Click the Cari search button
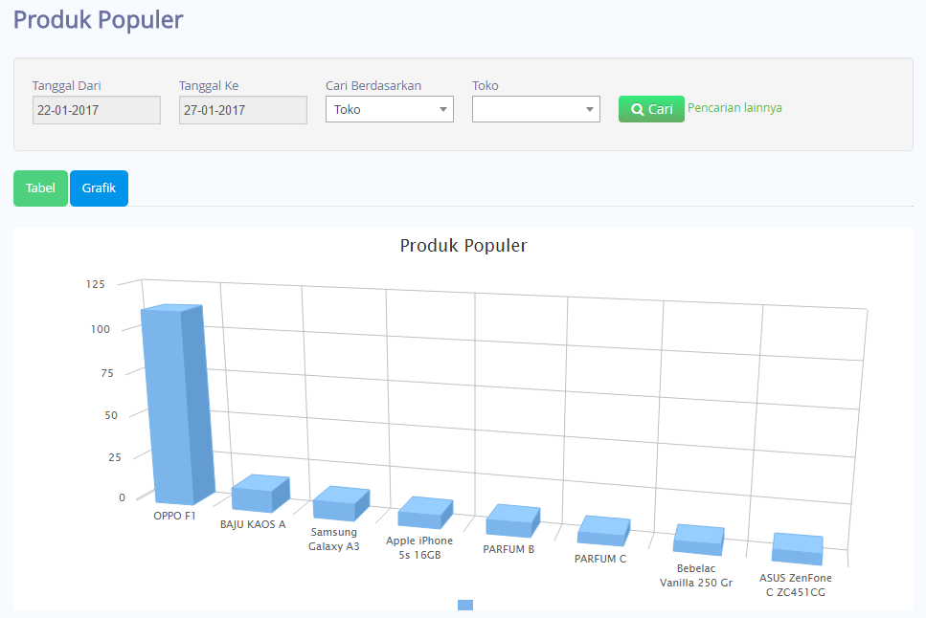Image resolution: width=926 pixels, height=618 pixels. pos(651,109)
